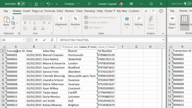192x108 pixels.
Task: Click the Insert Function fx icon
Action: pos(52,40)
